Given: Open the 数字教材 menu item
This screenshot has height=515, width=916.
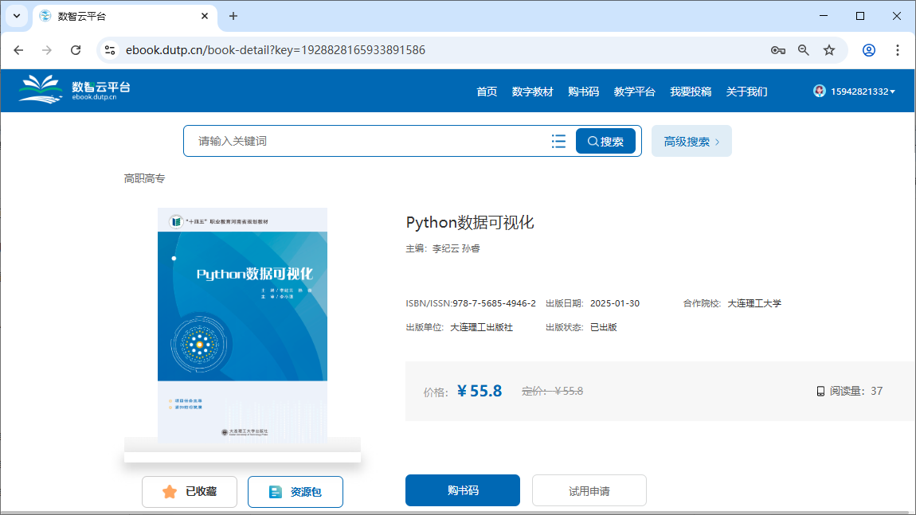Looking at the screenshot, I should (532, 92).
